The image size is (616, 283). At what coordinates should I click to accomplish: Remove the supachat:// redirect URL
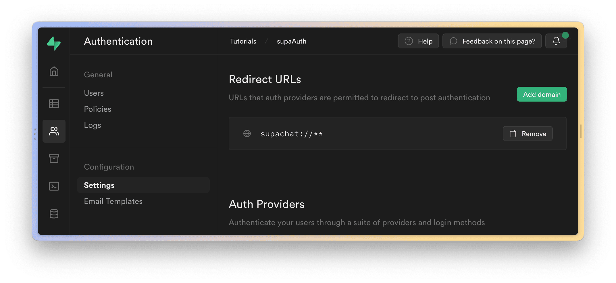528,133
